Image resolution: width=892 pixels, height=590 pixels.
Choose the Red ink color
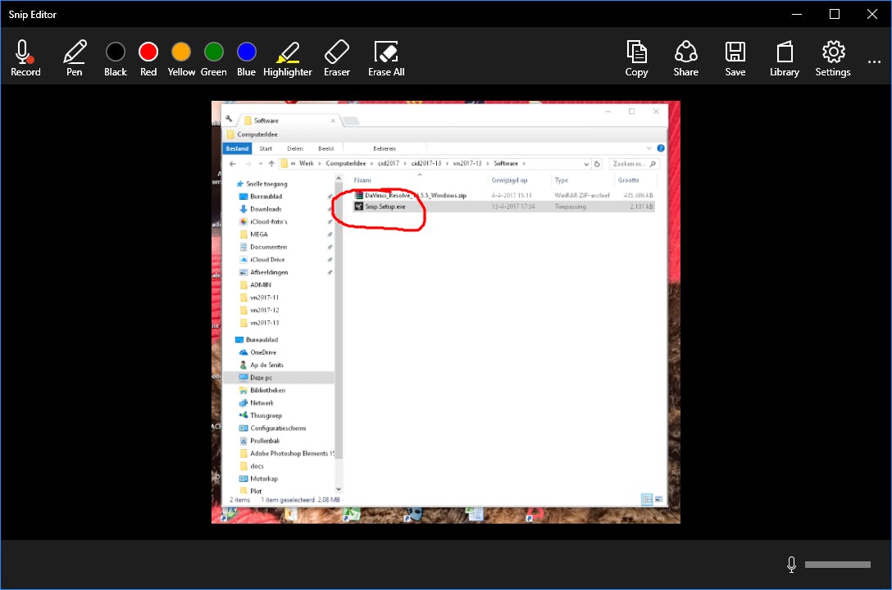[148, 58]
